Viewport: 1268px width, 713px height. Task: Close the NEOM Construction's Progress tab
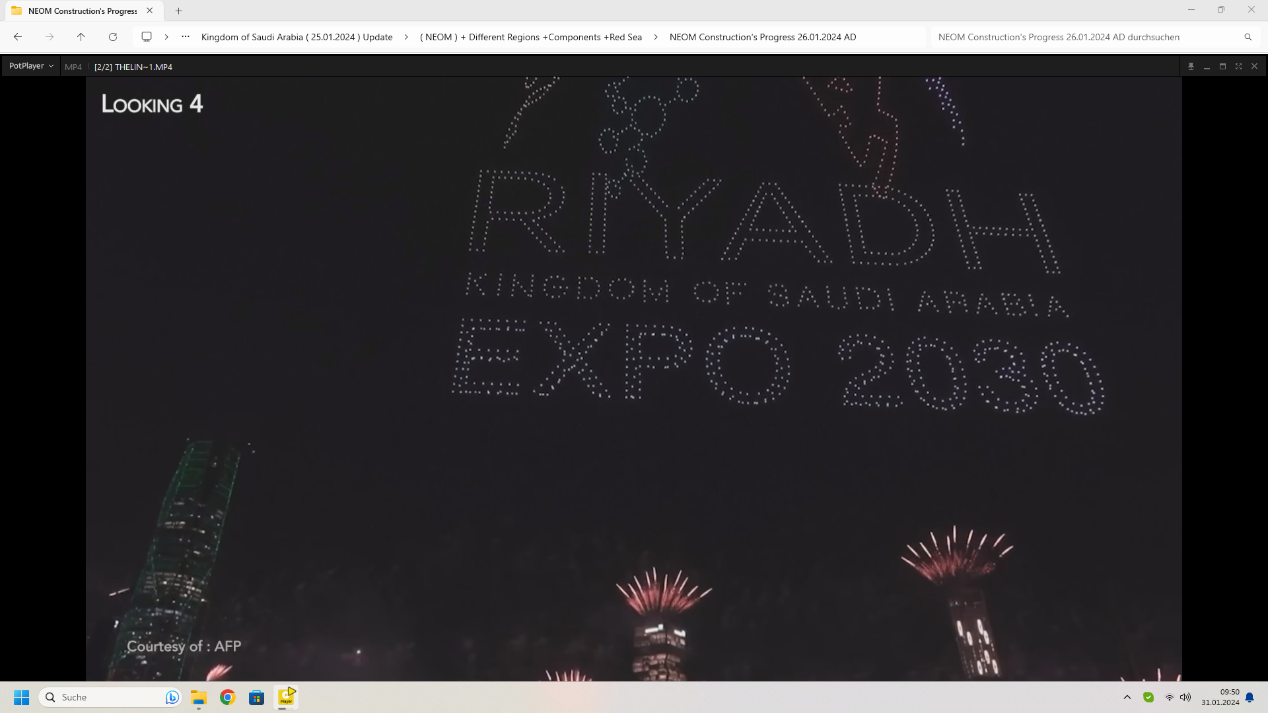pyautogui.click(x=150, y=11)
